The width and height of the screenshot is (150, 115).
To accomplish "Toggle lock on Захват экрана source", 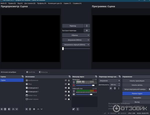I will [x=69, y=99].
